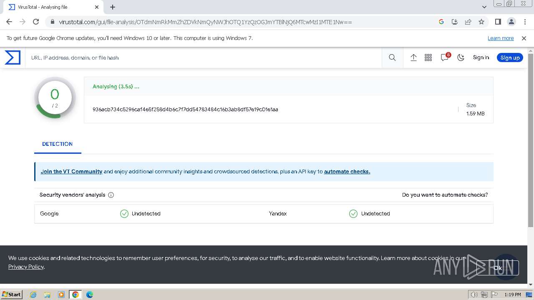This screenshot has width=534, height=300.
Task: Click the Google icon in address bar
Action: tap(441, 22)
